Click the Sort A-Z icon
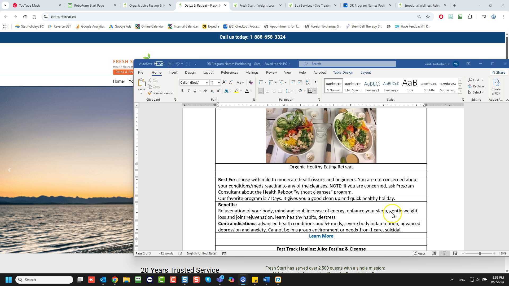The image size is (509, 286). click(x=308, y=83)
